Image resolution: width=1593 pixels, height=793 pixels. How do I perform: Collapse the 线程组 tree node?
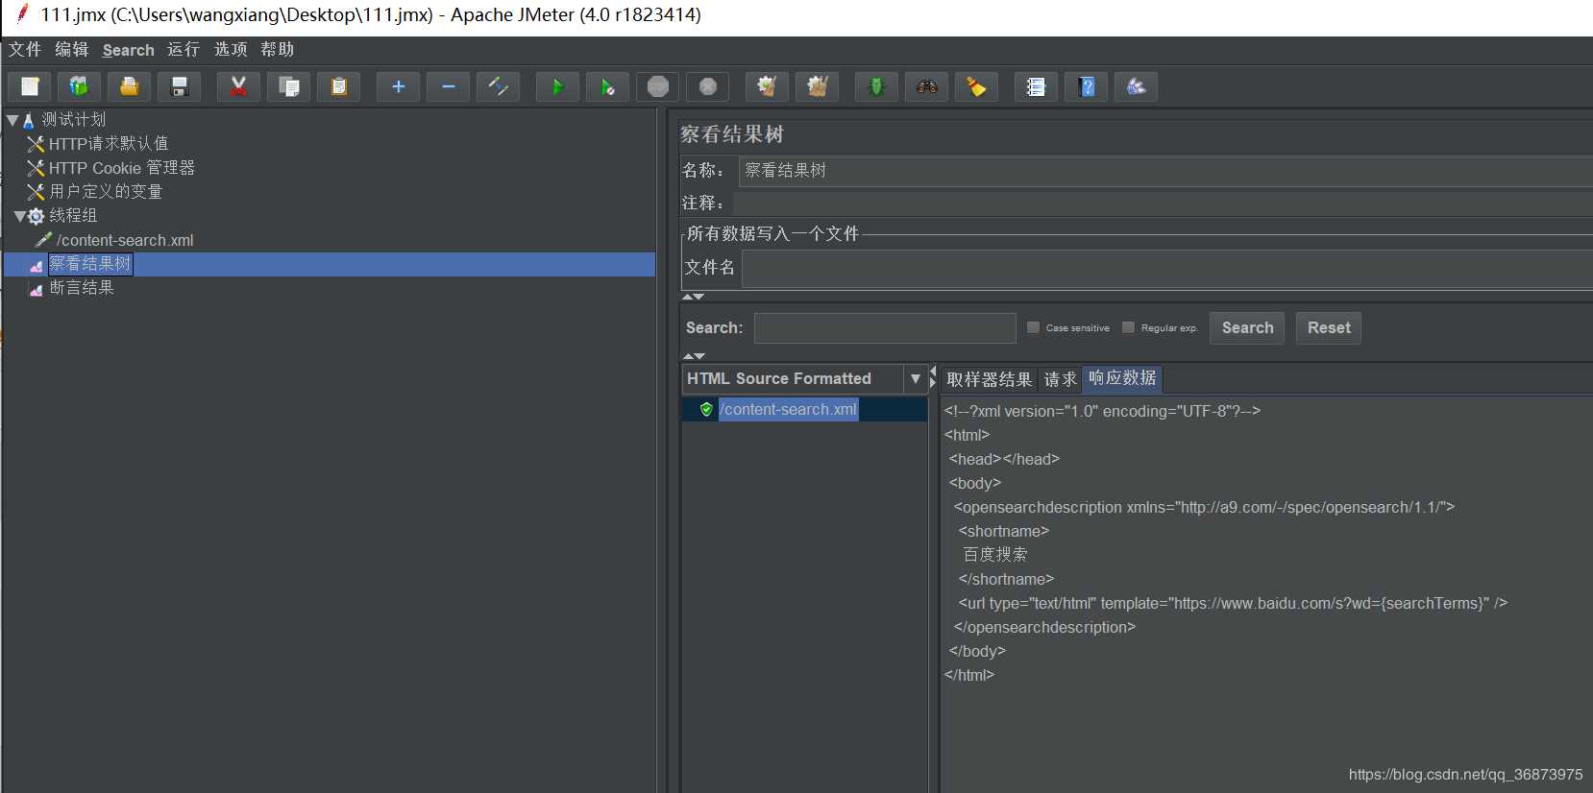click(x=19, y=216)
